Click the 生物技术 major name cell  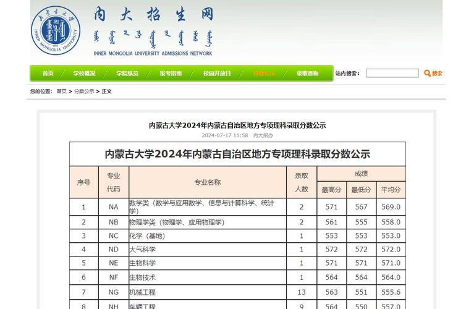point(208,277)
